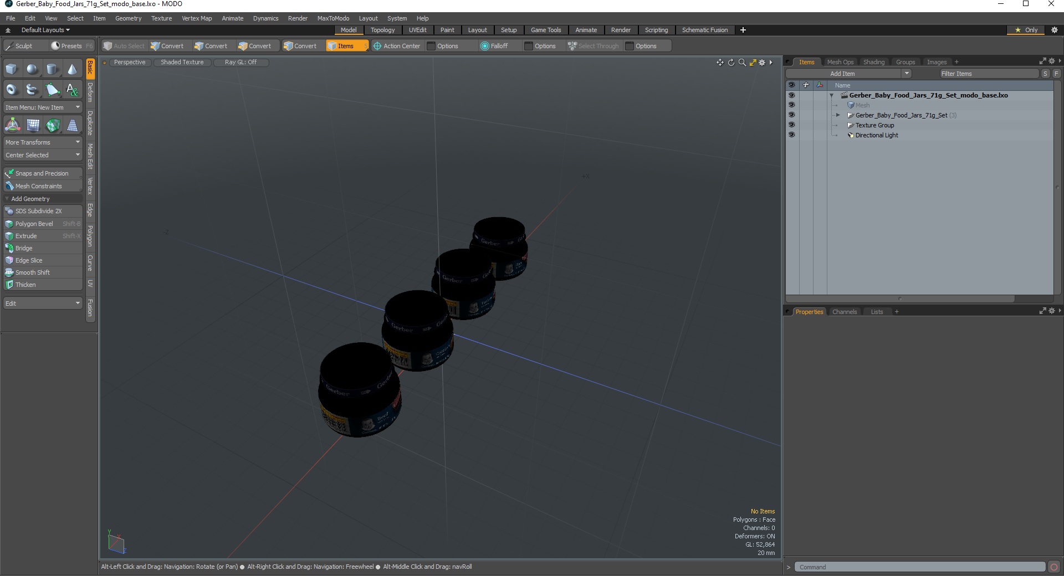Click the Thicken button
Image resolution: width=1064 pixels, height=576 pixels.
pyautogui.click(x=43, y=285)
